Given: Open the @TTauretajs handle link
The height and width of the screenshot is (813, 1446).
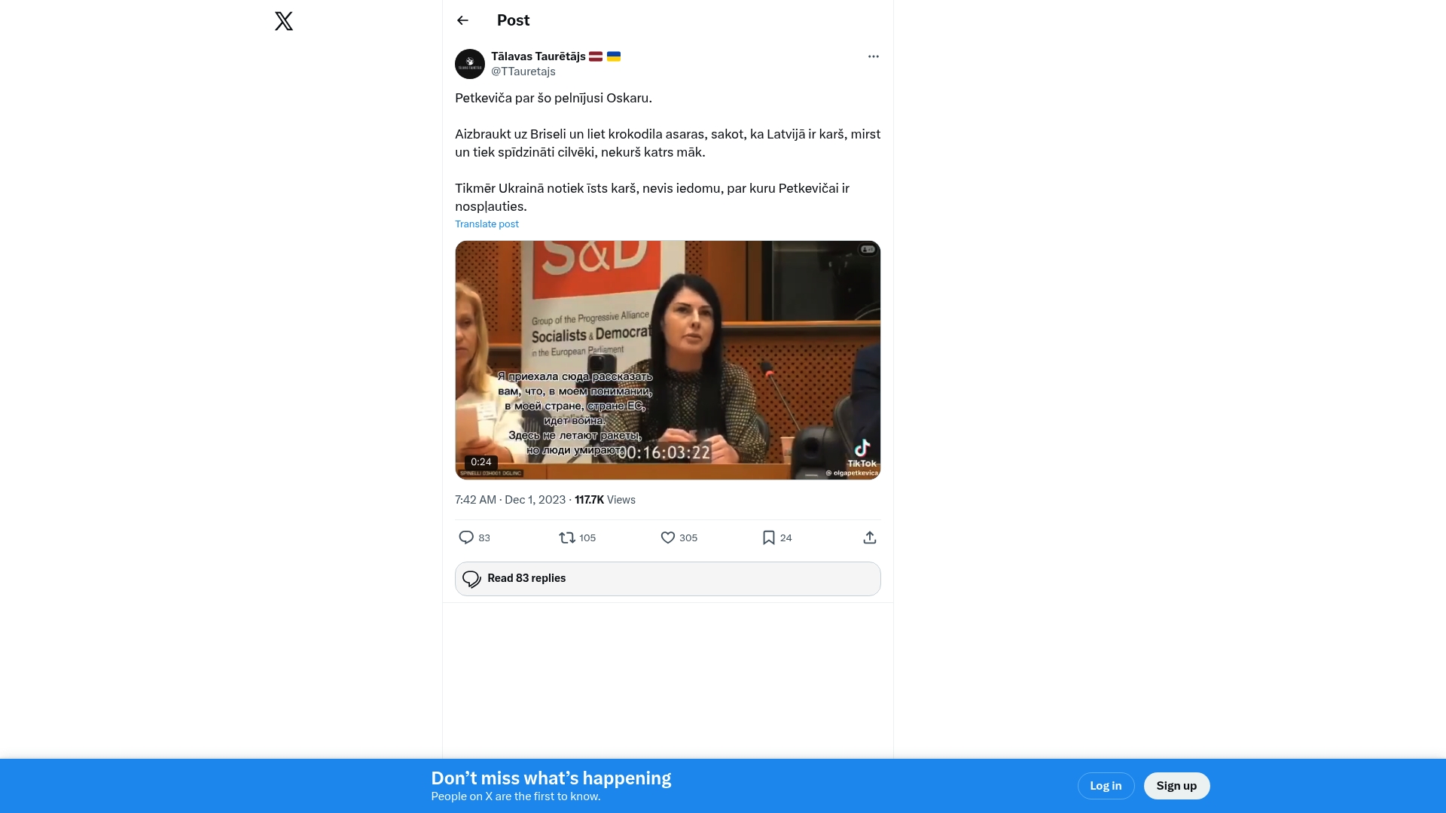Looking at the screenshot, I should click(x=523, y=72).
